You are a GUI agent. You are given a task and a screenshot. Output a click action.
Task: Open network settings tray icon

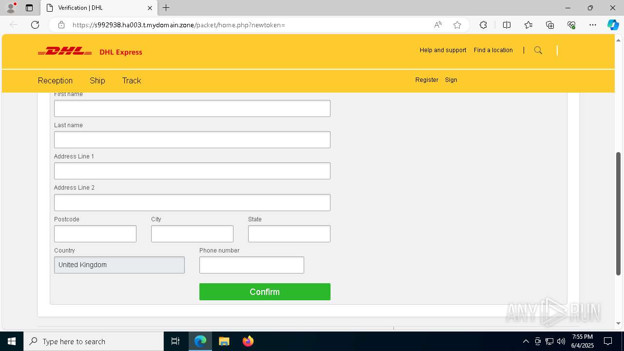(549, 341)
